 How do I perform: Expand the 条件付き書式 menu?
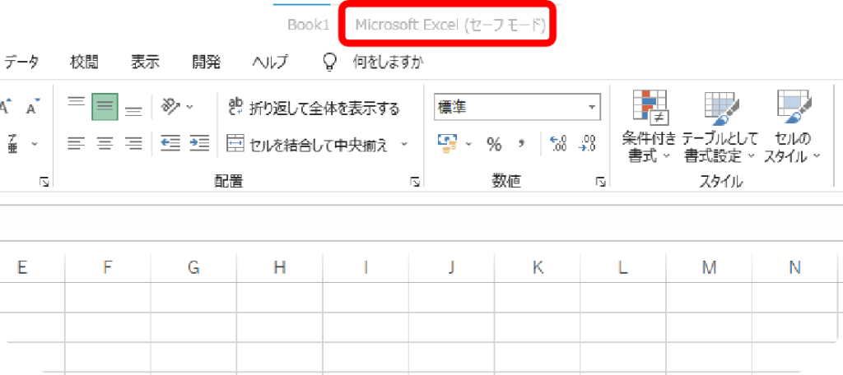[649, 127]
